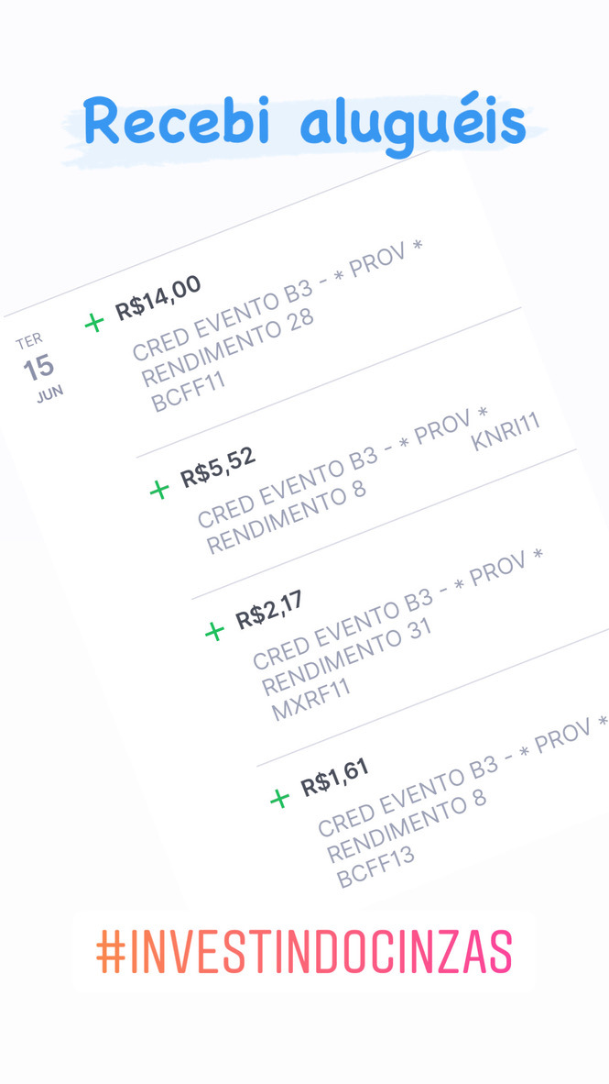Image resolution: width=609 pixels, height=1084 pixels.
Task: Open the BCFF13 ticker entry
Action: coord(375,868)
